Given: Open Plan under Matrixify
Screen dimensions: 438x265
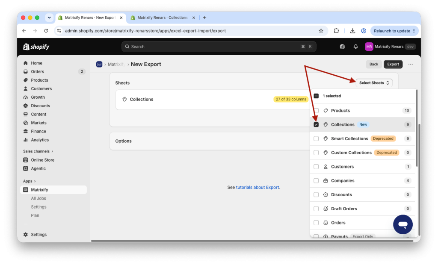Looking at the screenshot, I should pos(35,215).
